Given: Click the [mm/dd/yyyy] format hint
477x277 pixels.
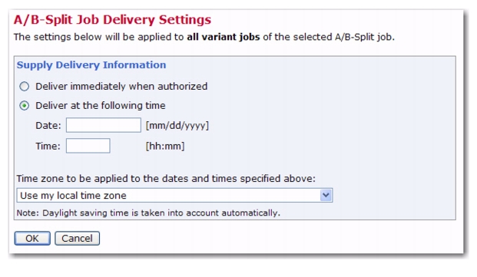Looking at the screenshot, I should pyautogui.click(x=177, y=125).
